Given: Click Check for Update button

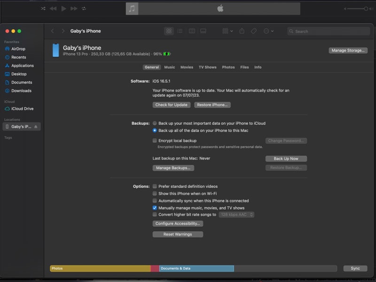Looking at the screenshot, I should point(172,105).
